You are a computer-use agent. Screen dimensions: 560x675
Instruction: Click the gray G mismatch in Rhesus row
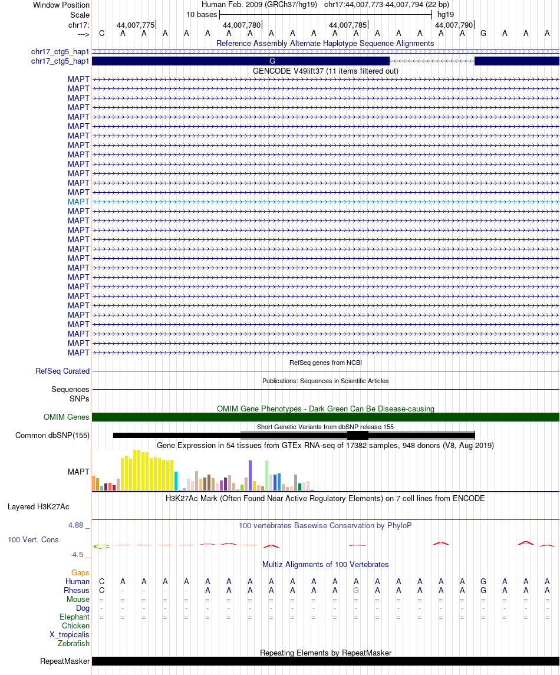[x=356, y=591]
